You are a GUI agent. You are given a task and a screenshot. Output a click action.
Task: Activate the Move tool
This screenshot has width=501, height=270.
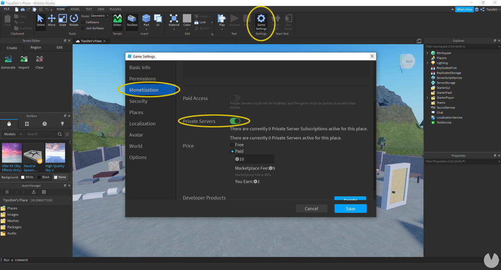pos(52,21)
